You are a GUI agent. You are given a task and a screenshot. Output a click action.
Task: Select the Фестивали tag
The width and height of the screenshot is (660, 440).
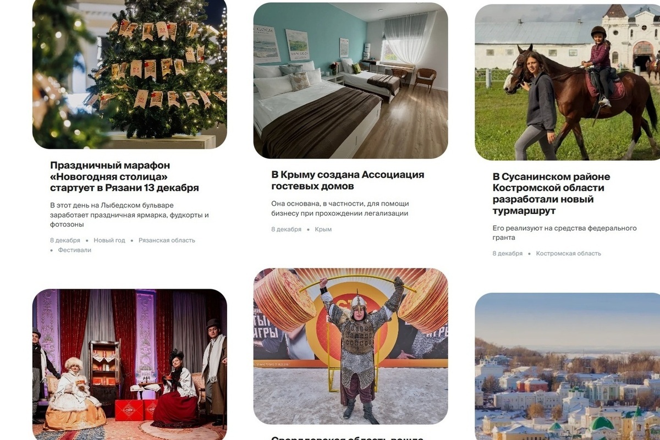click(x=75, y=250)
